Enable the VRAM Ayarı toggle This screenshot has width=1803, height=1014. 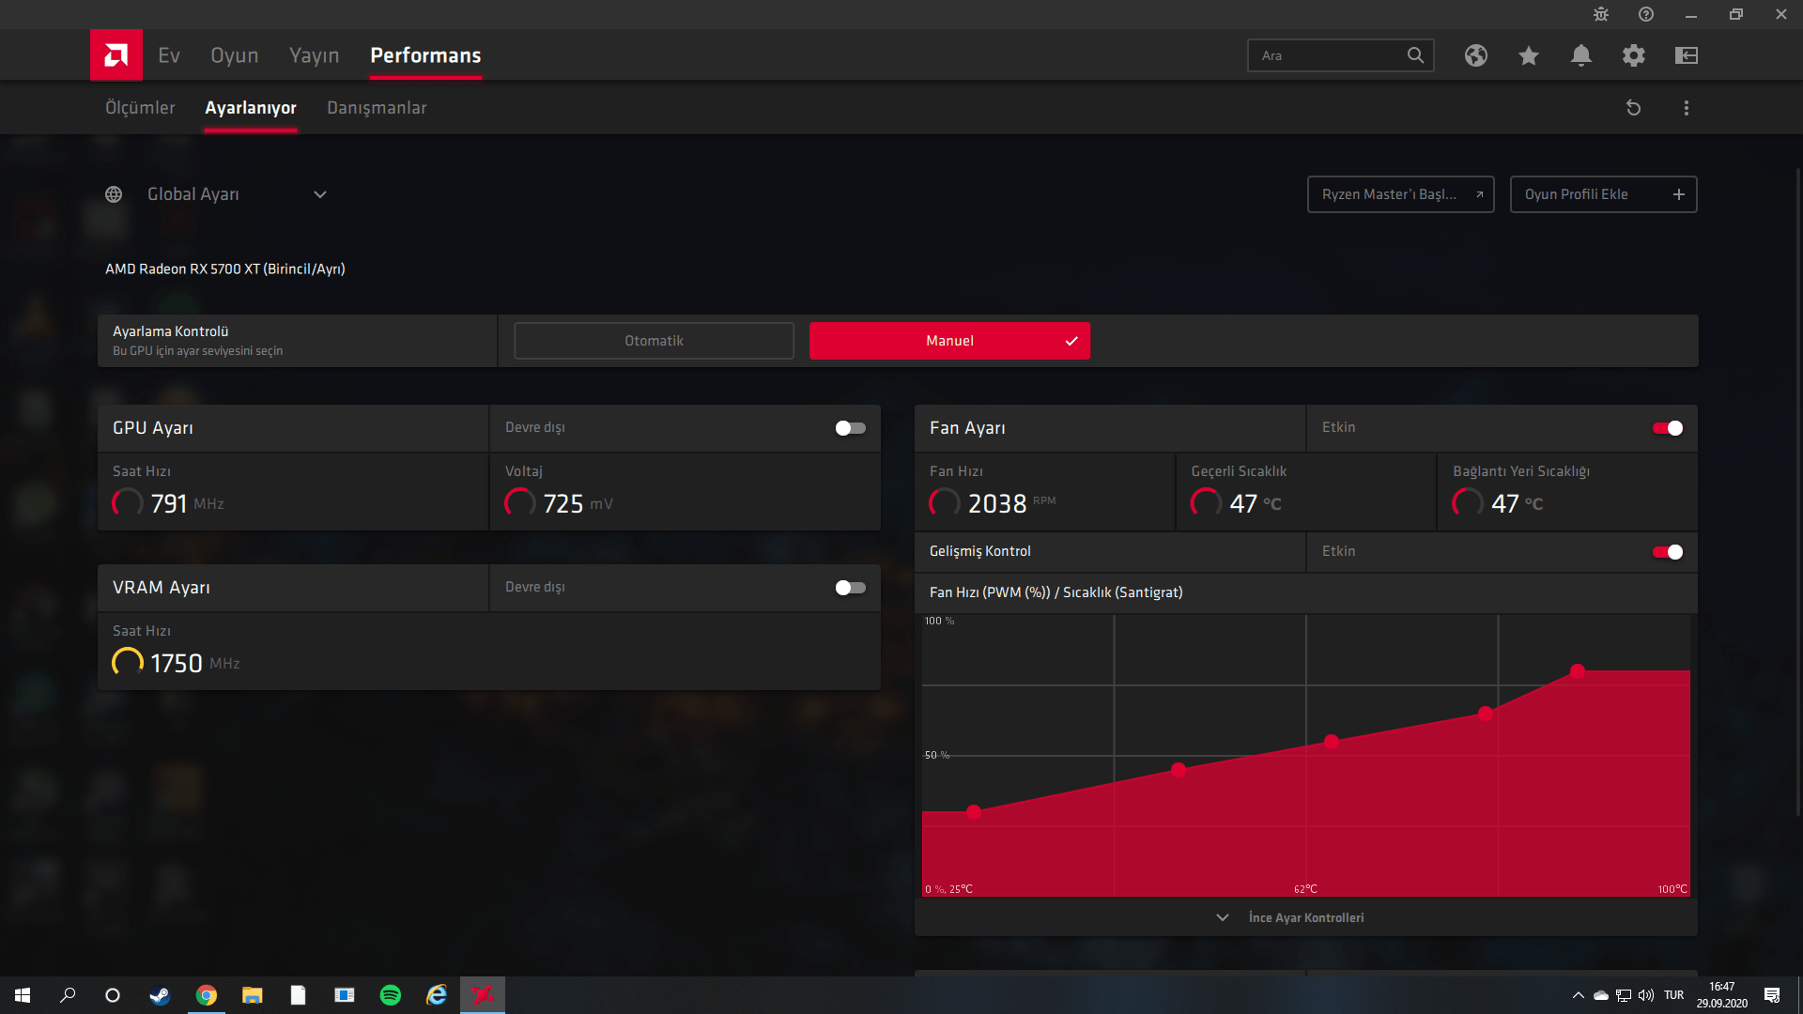click(850, 588)
